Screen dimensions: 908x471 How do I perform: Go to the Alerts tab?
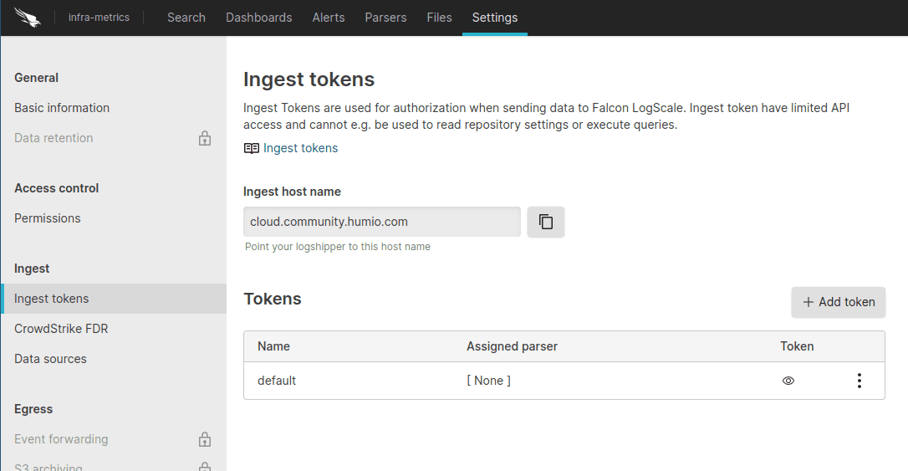(328, 18)
